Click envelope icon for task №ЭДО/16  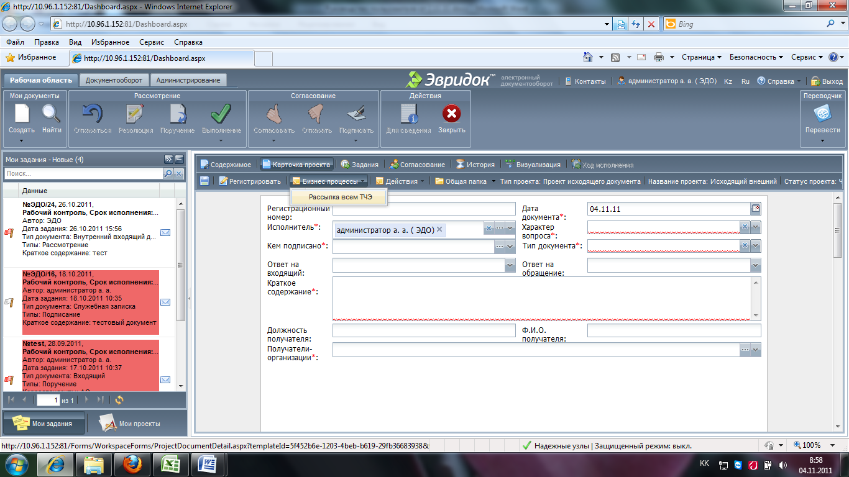[x=165, y=302]
